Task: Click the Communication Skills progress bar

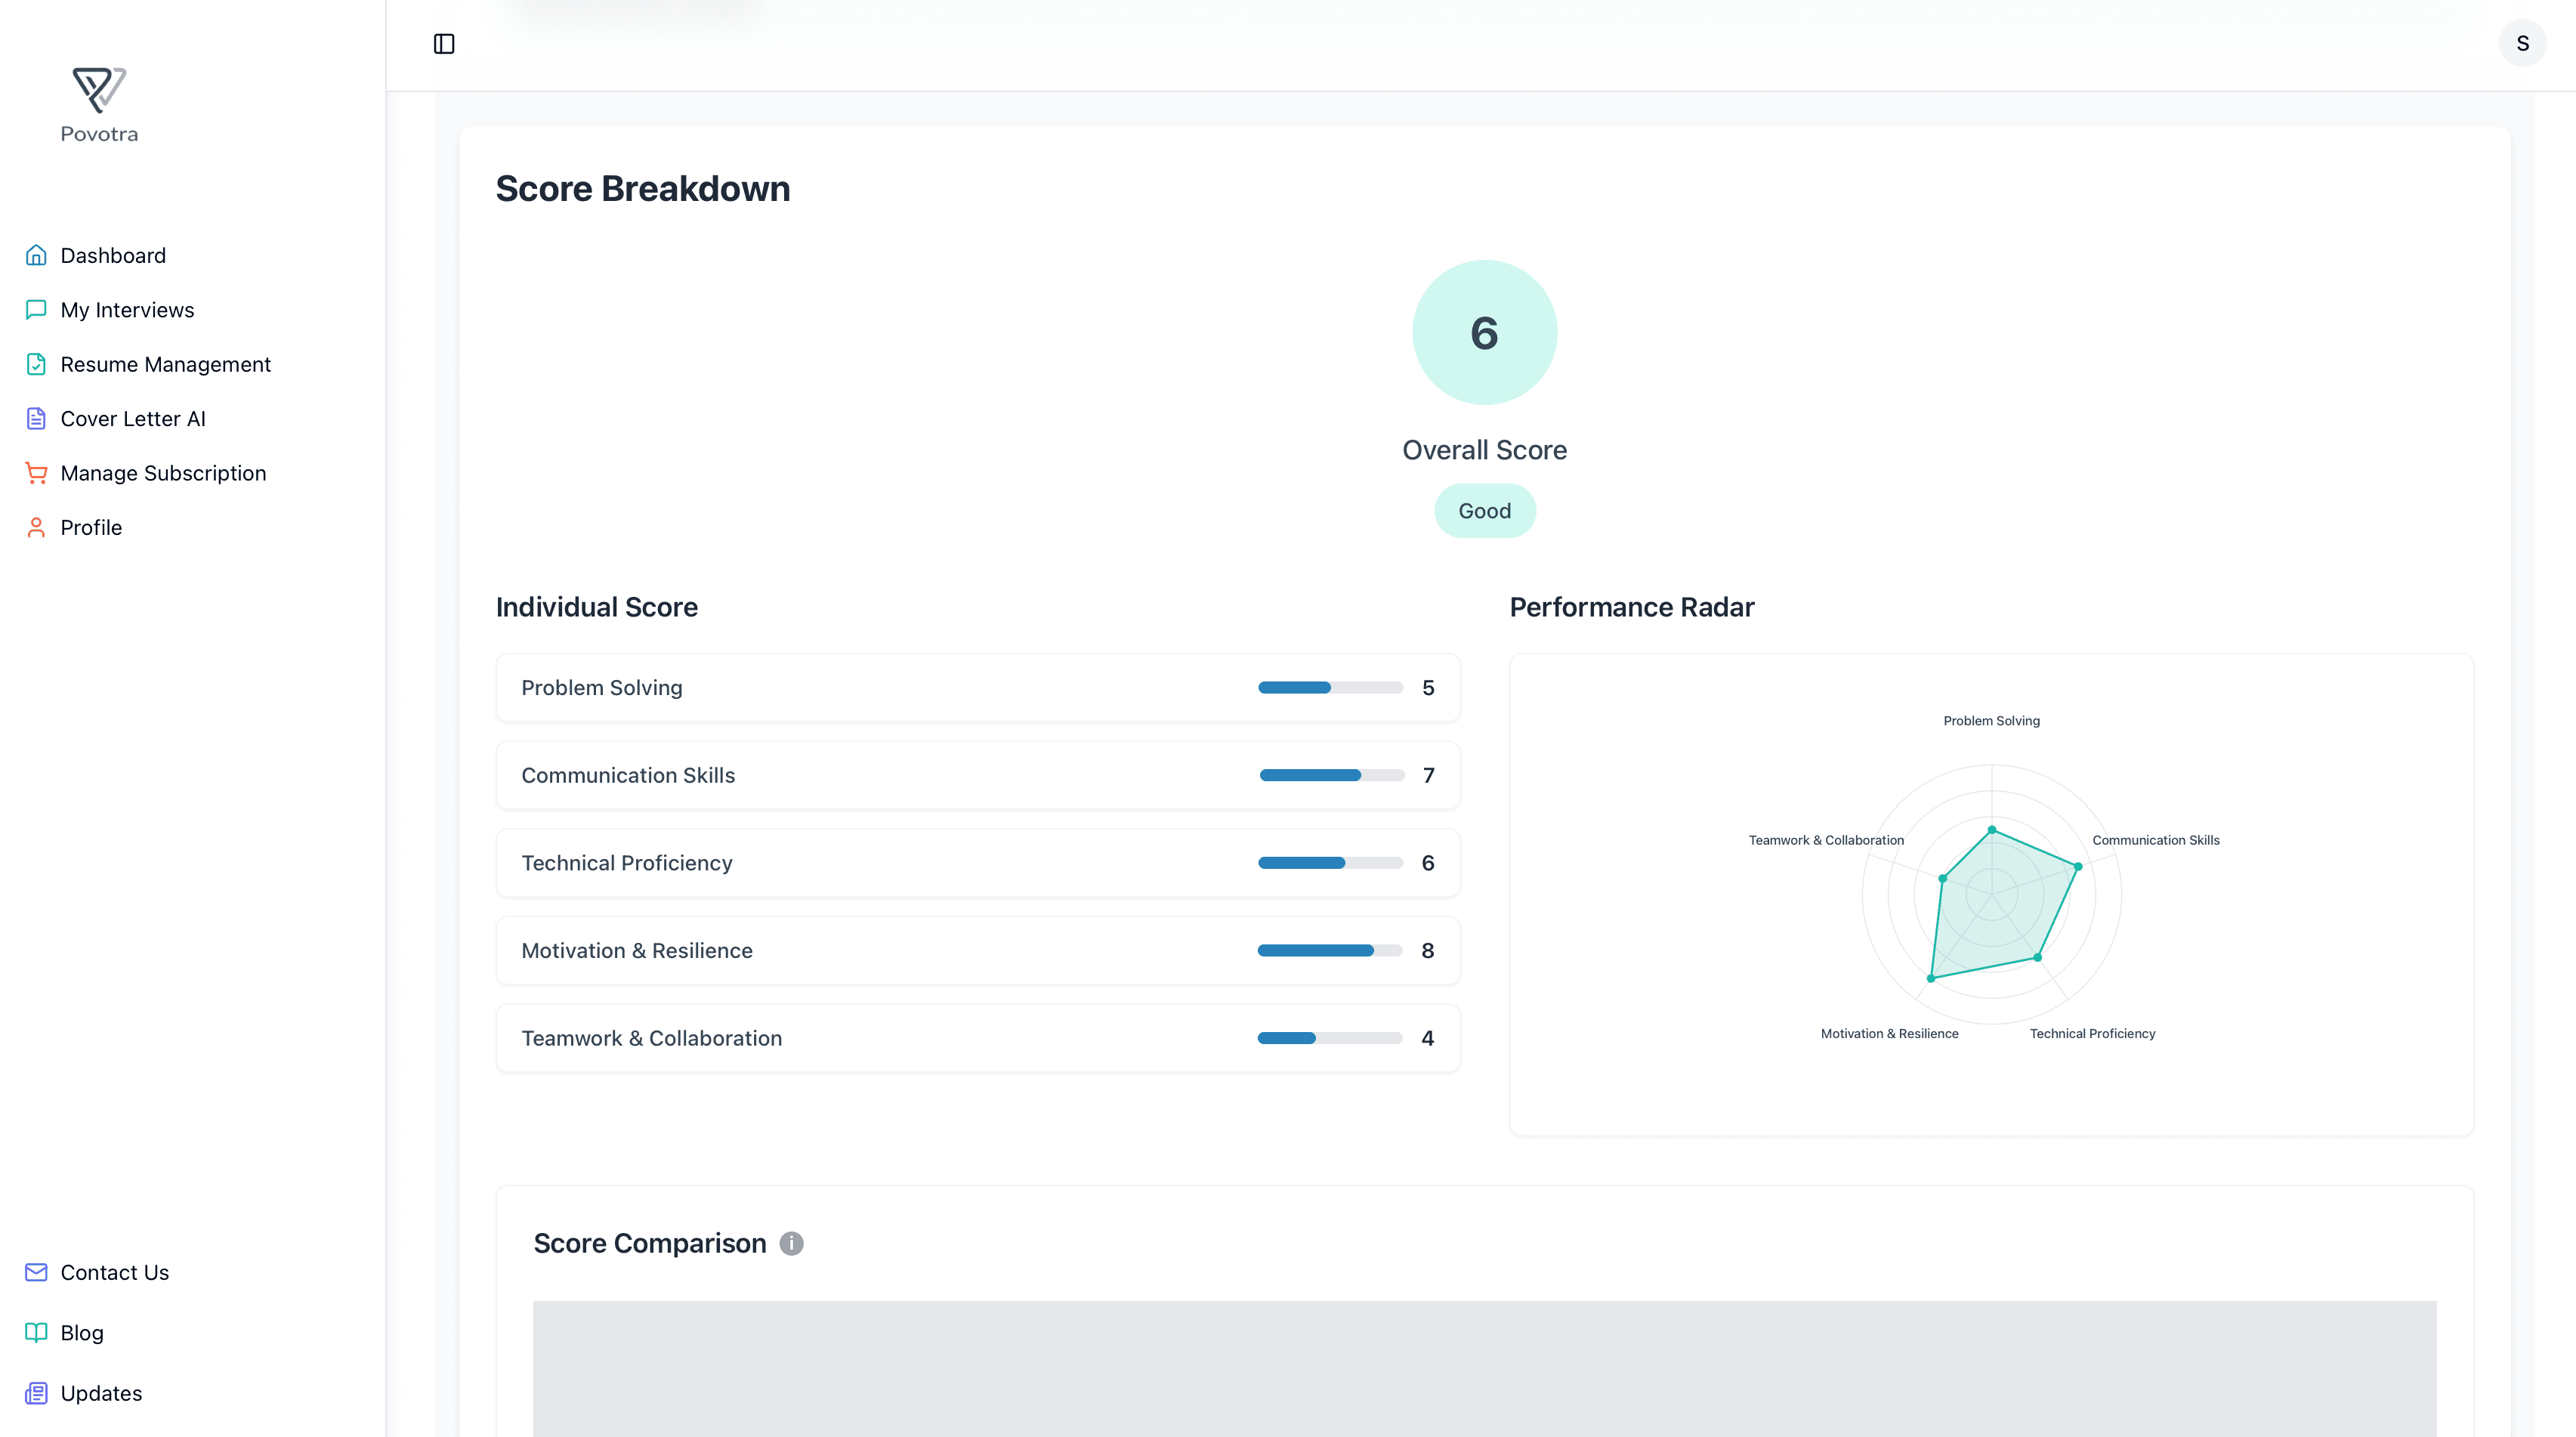Action: (x=1331, y=775)
